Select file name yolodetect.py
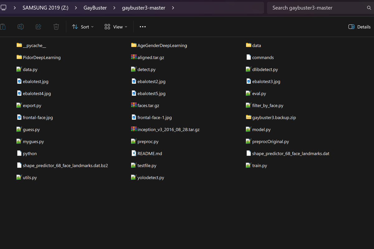The width and height of the screenshot is (374, 249). (151, 178)
